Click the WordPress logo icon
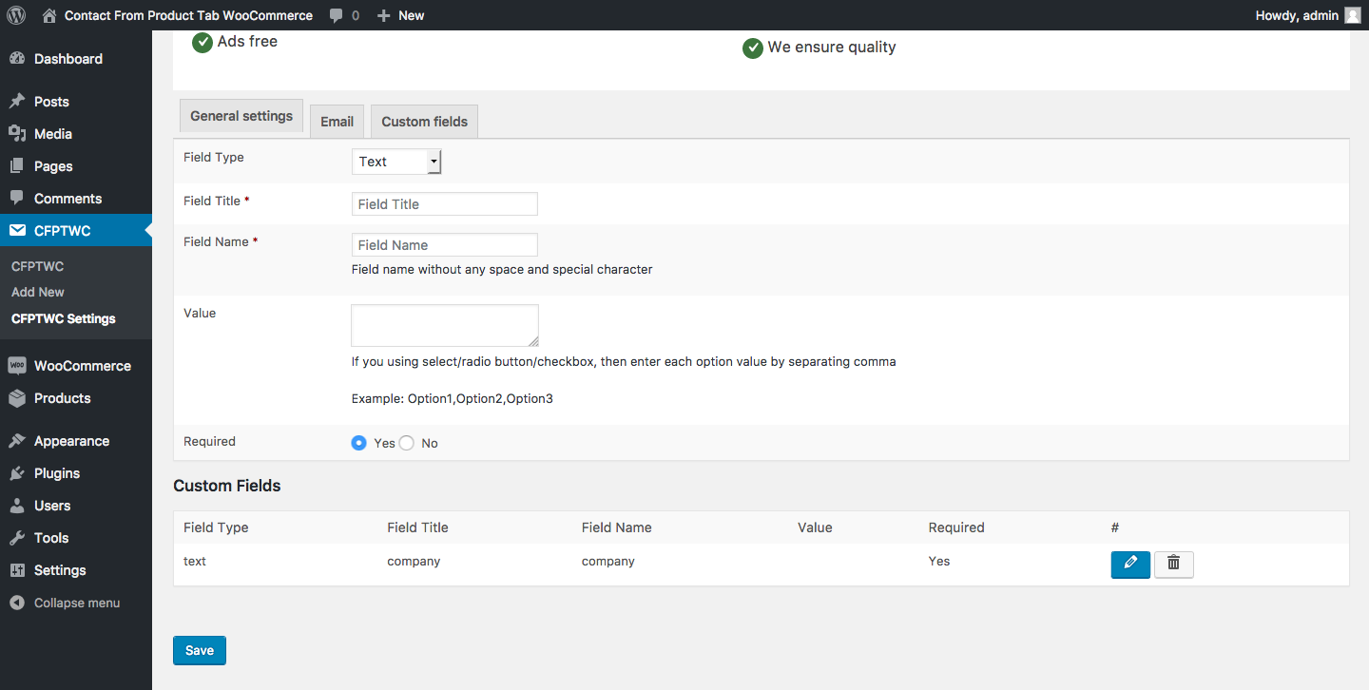 pos(16,15)
